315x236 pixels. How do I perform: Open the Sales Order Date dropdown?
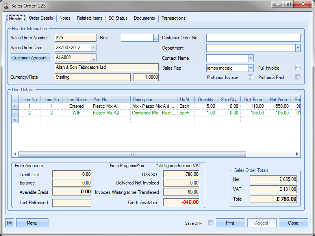pyautogui.click(x=93, y=48)
